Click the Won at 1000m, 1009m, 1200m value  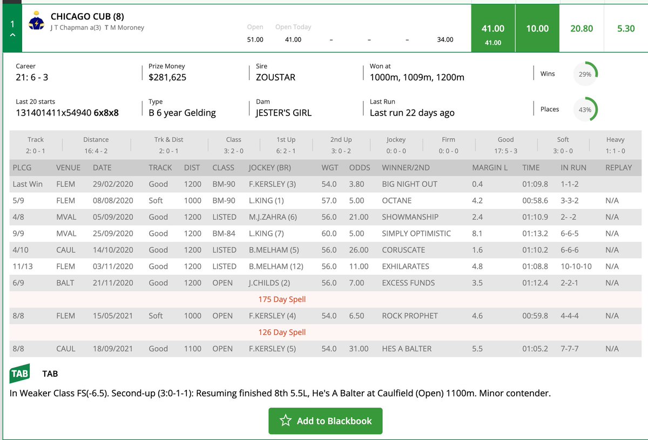(x=417, y=77)
